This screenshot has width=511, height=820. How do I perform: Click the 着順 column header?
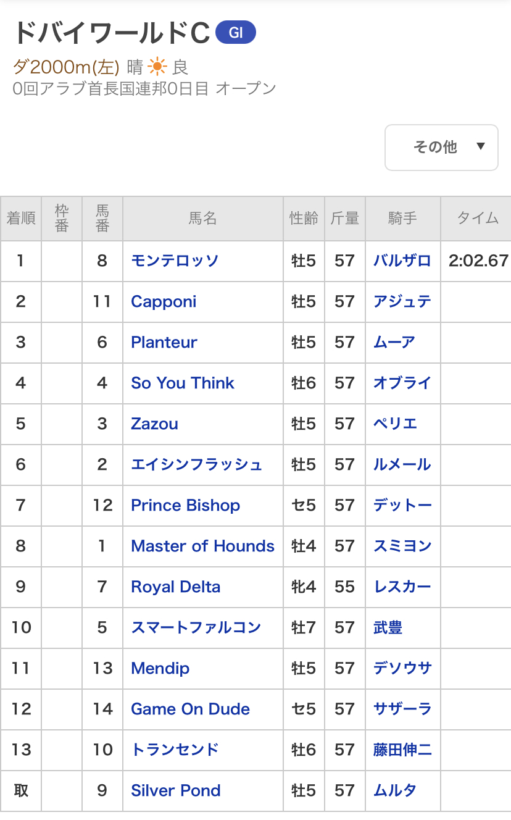[21, 219]
